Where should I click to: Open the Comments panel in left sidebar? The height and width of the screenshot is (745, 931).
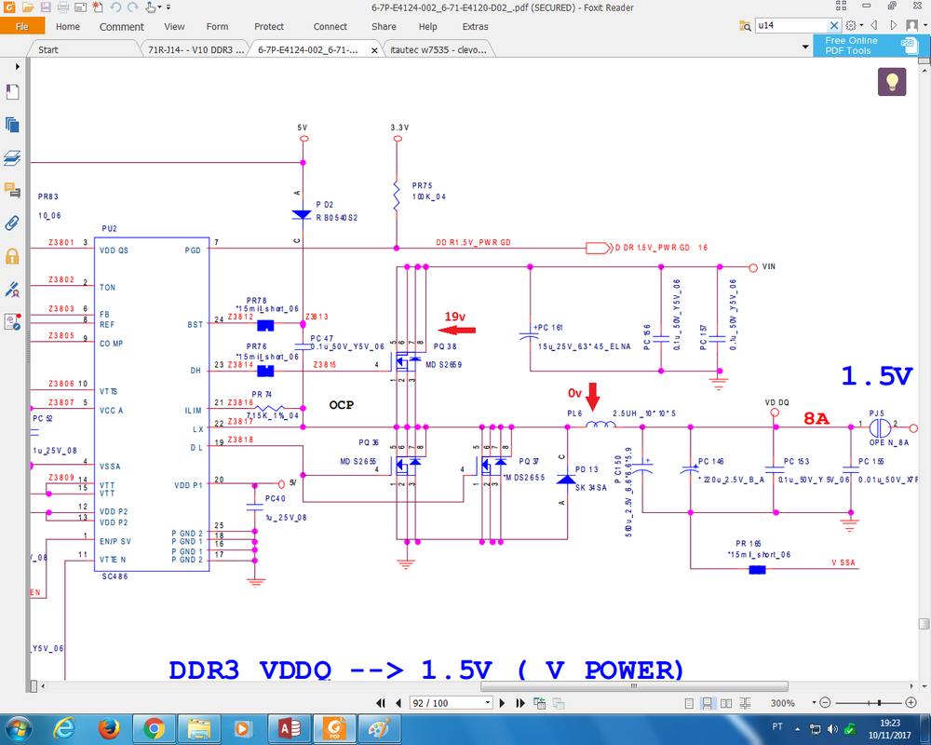click(12, 190)
